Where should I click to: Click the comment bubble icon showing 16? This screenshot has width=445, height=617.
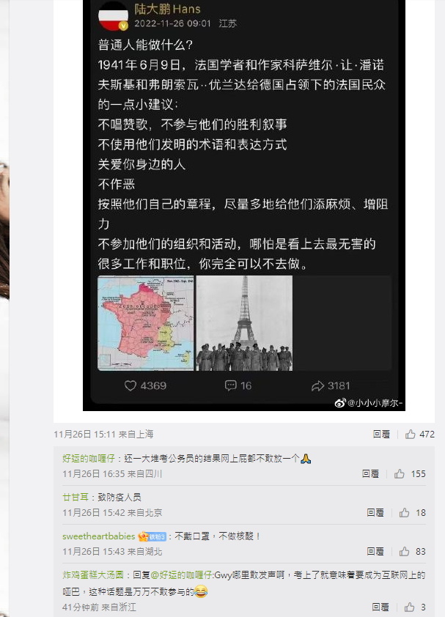point(230,385)
